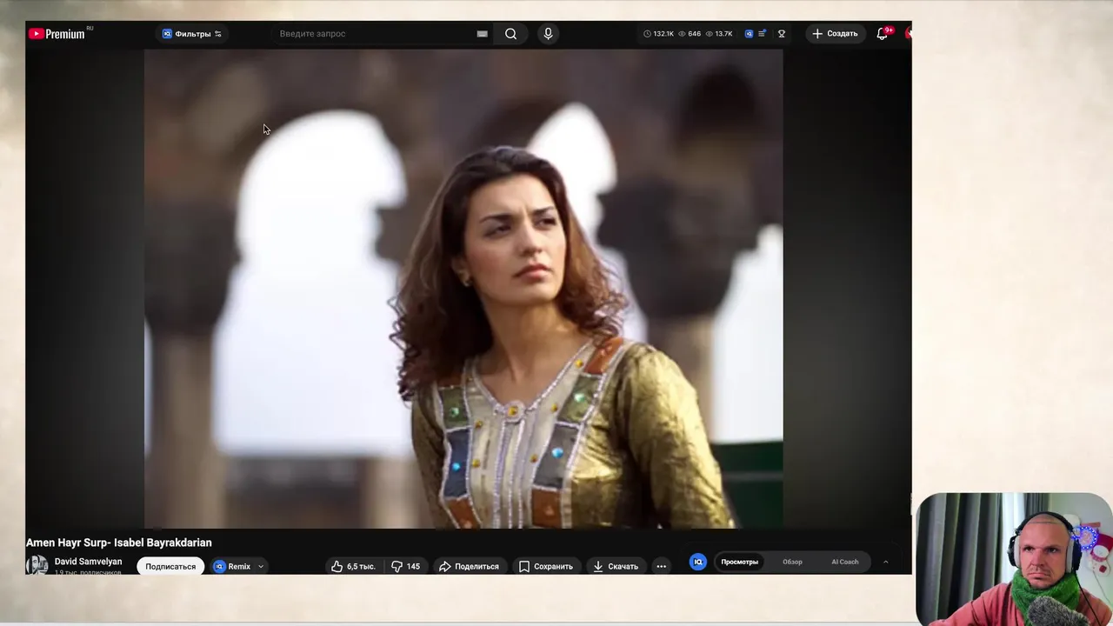
Task: Open notifications bell
Action: pyautogui.click(x=882, y=34)
